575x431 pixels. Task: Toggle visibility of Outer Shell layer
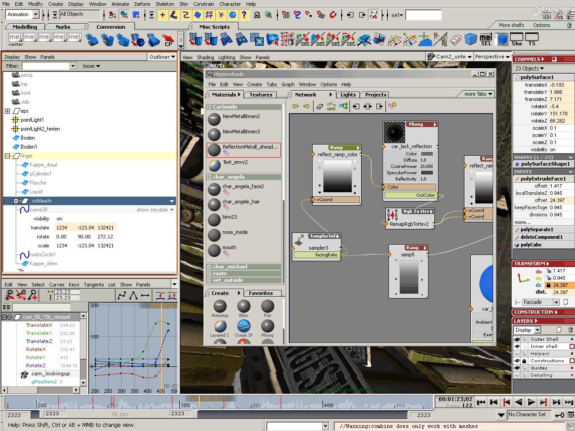517,339
